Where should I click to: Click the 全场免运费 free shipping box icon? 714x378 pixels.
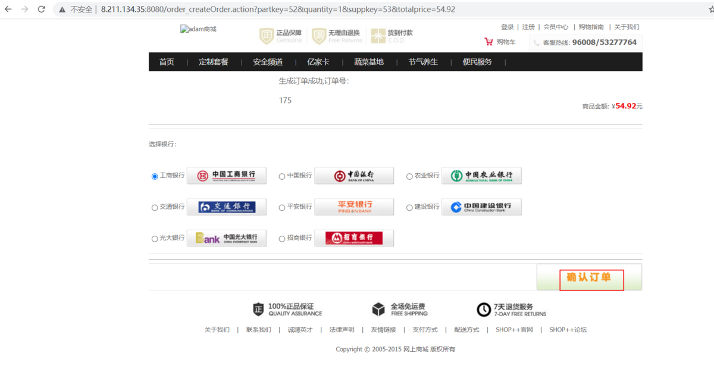pos(378,310)
